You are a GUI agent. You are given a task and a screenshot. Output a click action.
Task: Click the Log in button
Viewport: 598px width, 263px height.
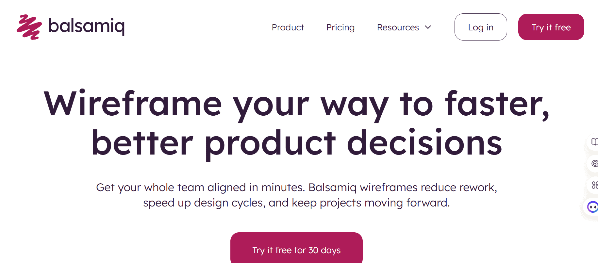[x=481, y=27]
